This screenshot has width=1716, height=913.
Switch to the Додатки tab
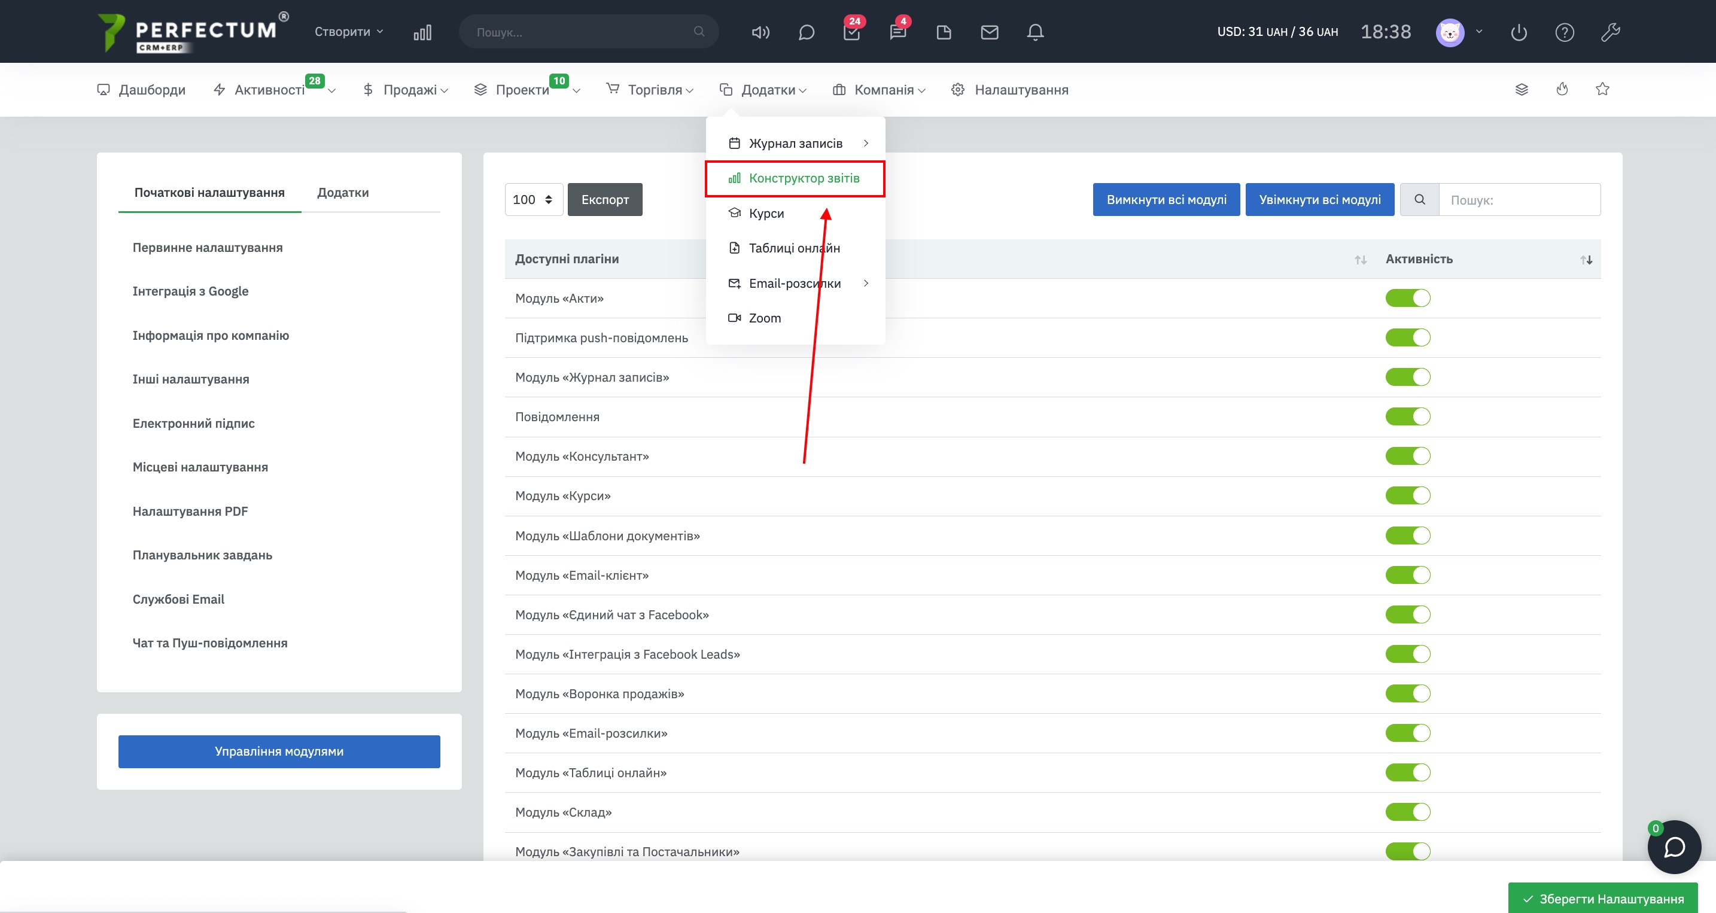point(342,193)
